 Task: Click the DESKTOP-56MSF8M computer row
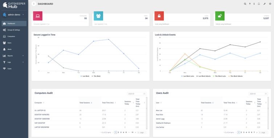pyautogui.click(x=90, y=119)
